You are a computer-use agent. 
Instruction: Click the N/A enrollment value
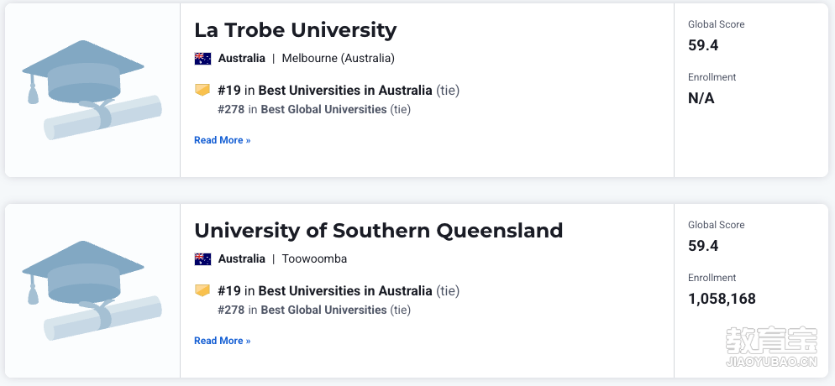point(701,98)
